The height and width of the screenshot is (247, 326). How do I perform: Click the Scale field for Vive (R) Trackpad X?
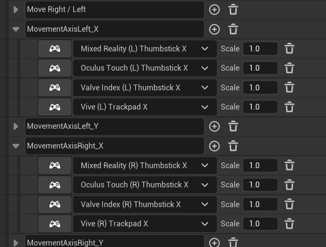pos(260,224)
